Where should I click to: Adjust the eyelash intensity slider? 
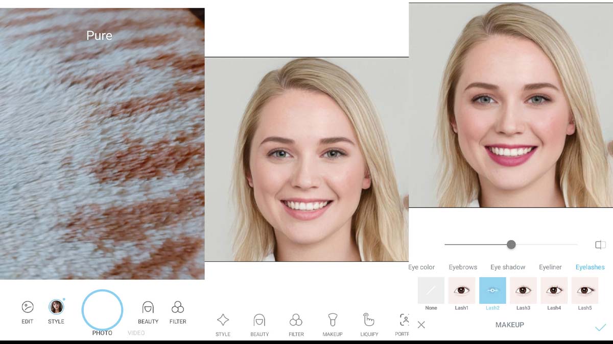[511, 245]
